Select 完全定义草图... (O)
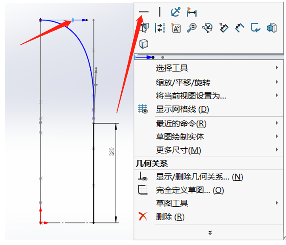Image resolution: width=286 pixels, height=245 pixels. coord(209,190)
